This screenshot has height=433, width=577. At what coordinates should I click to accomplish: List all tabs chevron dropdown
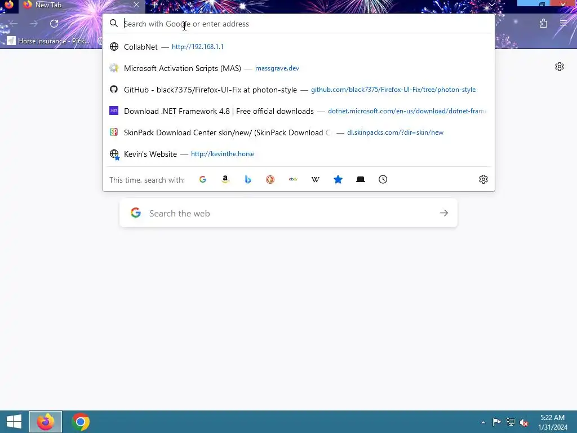point(491,5)
